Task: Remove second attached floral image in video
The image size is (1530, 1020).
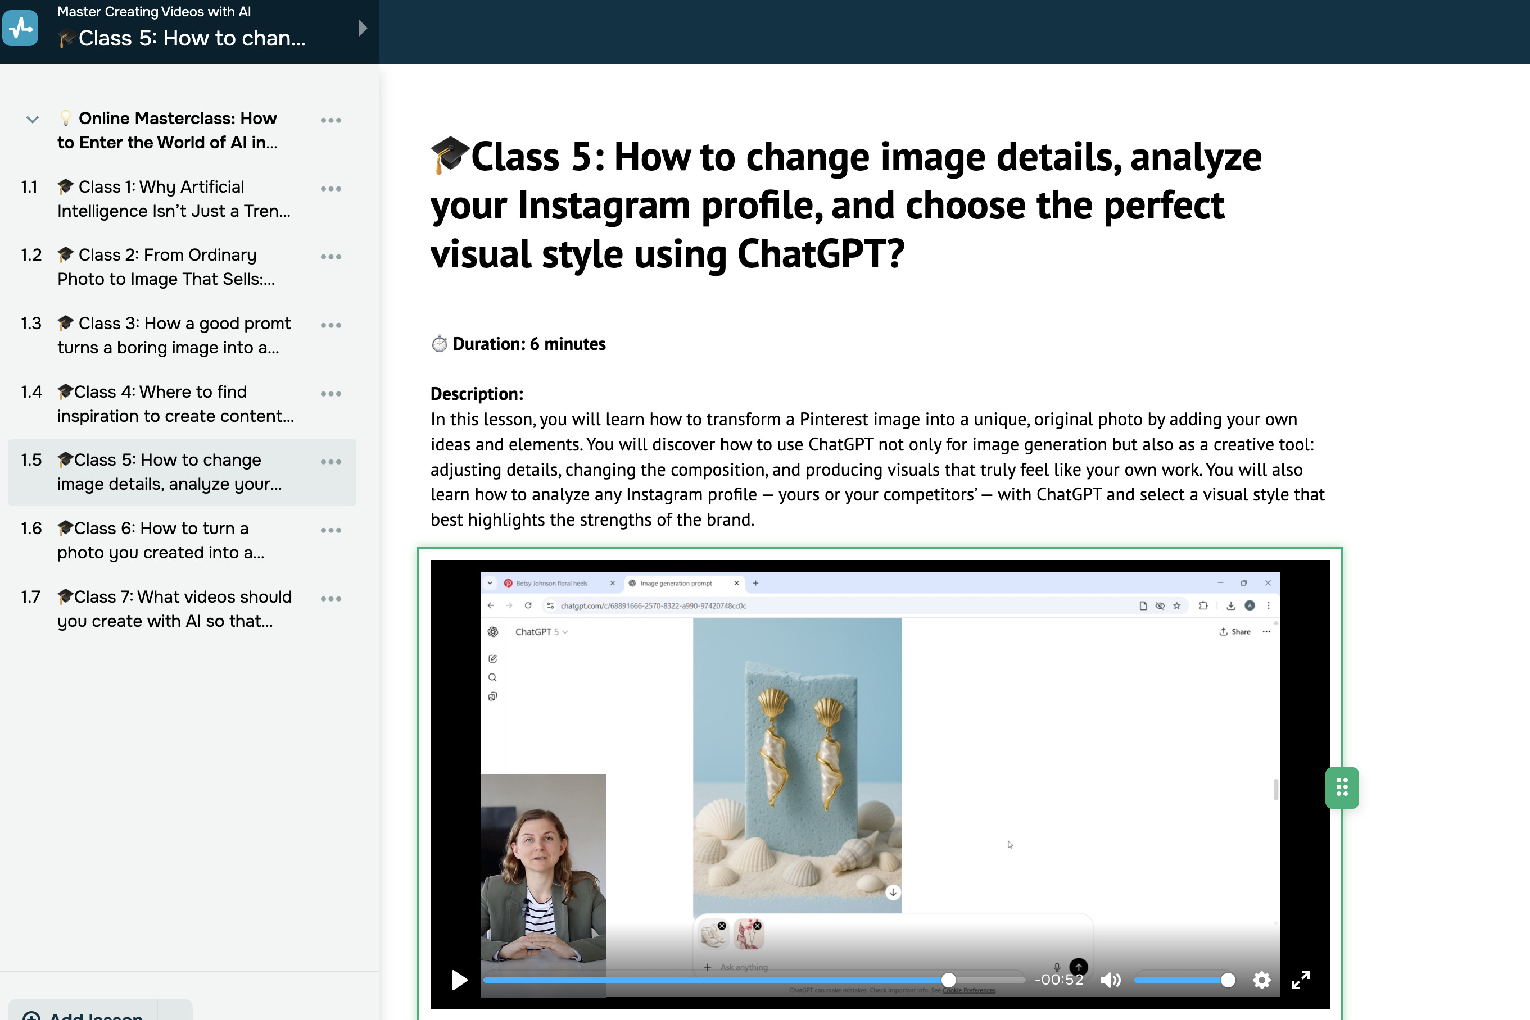Action: (758, 926)
